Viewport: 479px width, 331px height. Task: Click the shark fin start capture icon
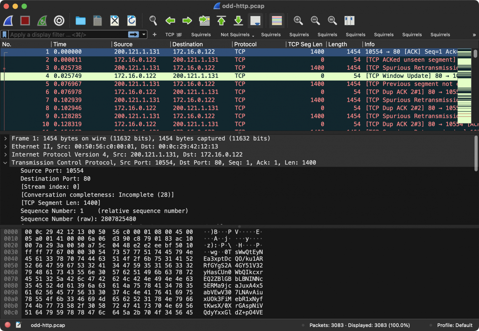tap(8, 21)
